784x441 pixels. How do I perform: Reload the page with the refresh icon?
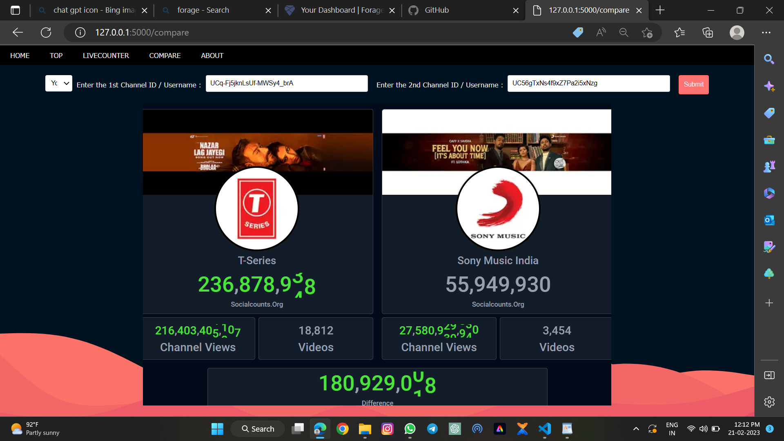pyautogui.click(x=46, y=32)
